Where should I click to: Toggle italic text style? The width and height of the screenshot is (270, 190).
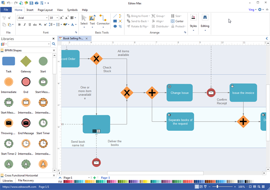(25, 25)
